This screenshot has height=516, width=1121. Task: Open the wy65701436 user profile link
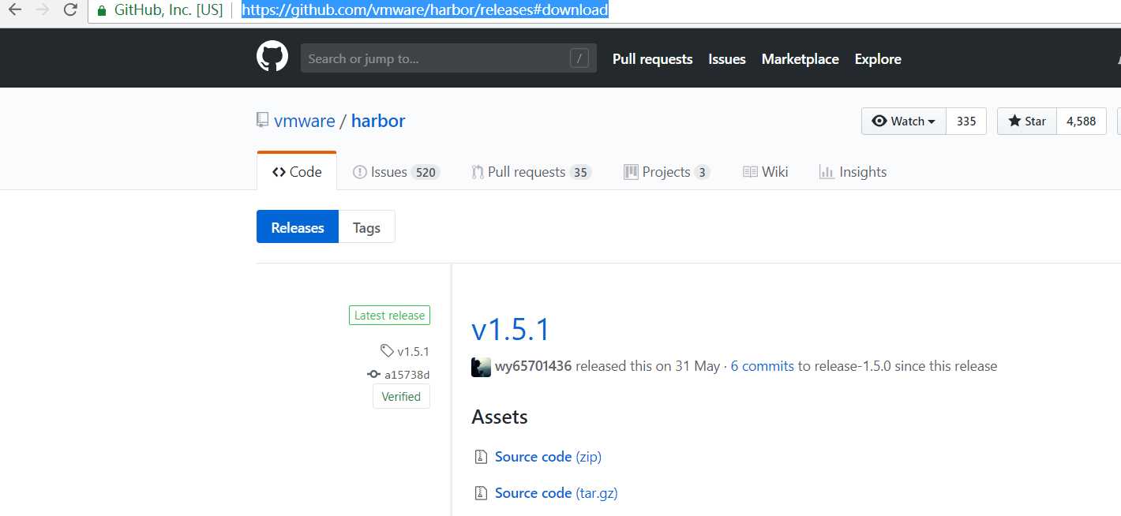pos(534,366)
